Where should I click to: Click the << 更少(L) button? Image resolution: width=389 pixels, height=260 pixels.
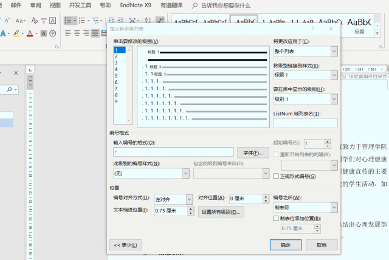pos(125,245)
